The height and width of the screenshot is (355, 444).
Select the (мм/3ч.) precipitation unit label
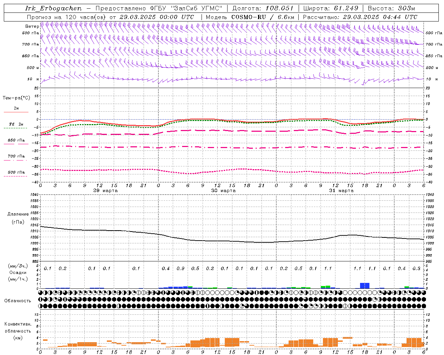pyautogui.click(x=18, y=266)
